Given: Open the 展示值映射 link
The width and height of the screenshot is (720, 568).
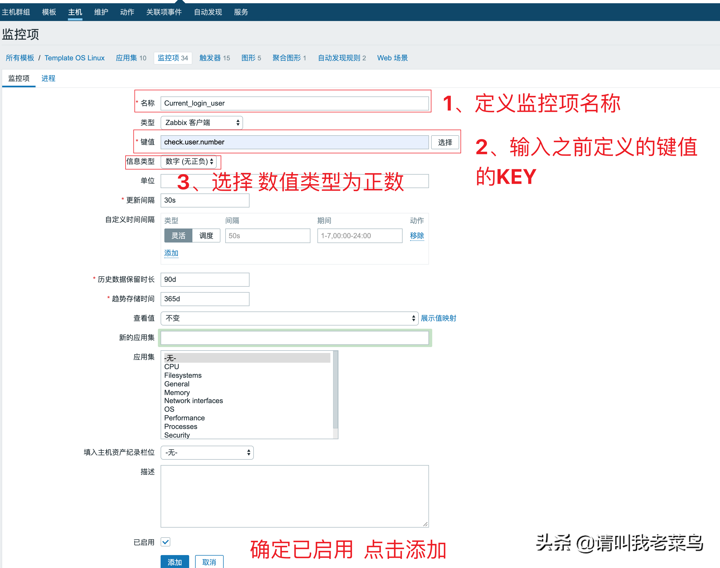Looking at the screenshot, I should 438,318.
